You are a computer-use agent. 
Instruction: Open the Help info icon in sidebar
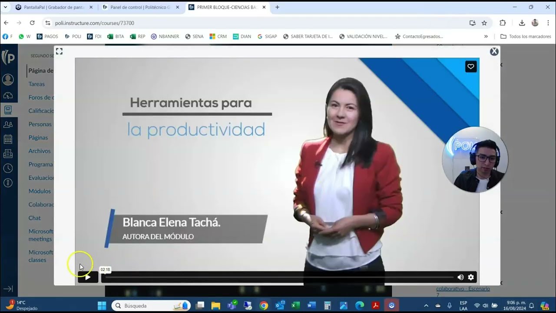pyautogui.click(x=8, y=183)
